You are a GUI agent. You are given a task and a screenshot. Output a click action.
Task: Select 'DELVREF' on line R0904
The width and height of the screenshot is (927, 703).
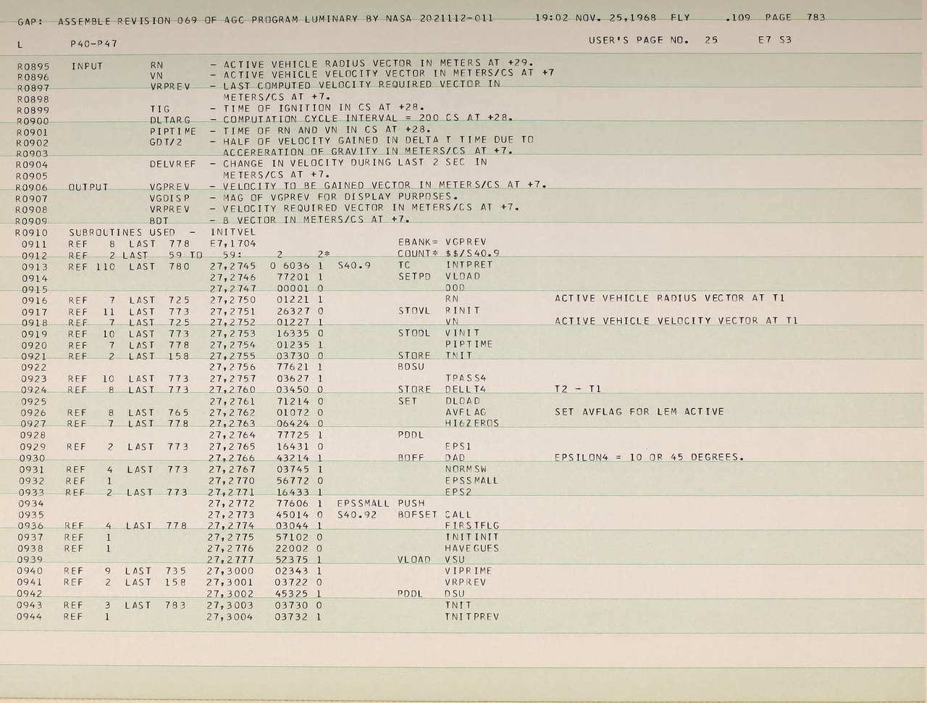[172, 165]
